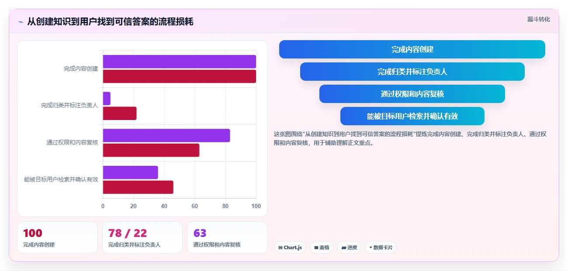568x271 pixels.
Task: Click the 完成归类并标注负责人 funnel step
Action: (412, 72)
